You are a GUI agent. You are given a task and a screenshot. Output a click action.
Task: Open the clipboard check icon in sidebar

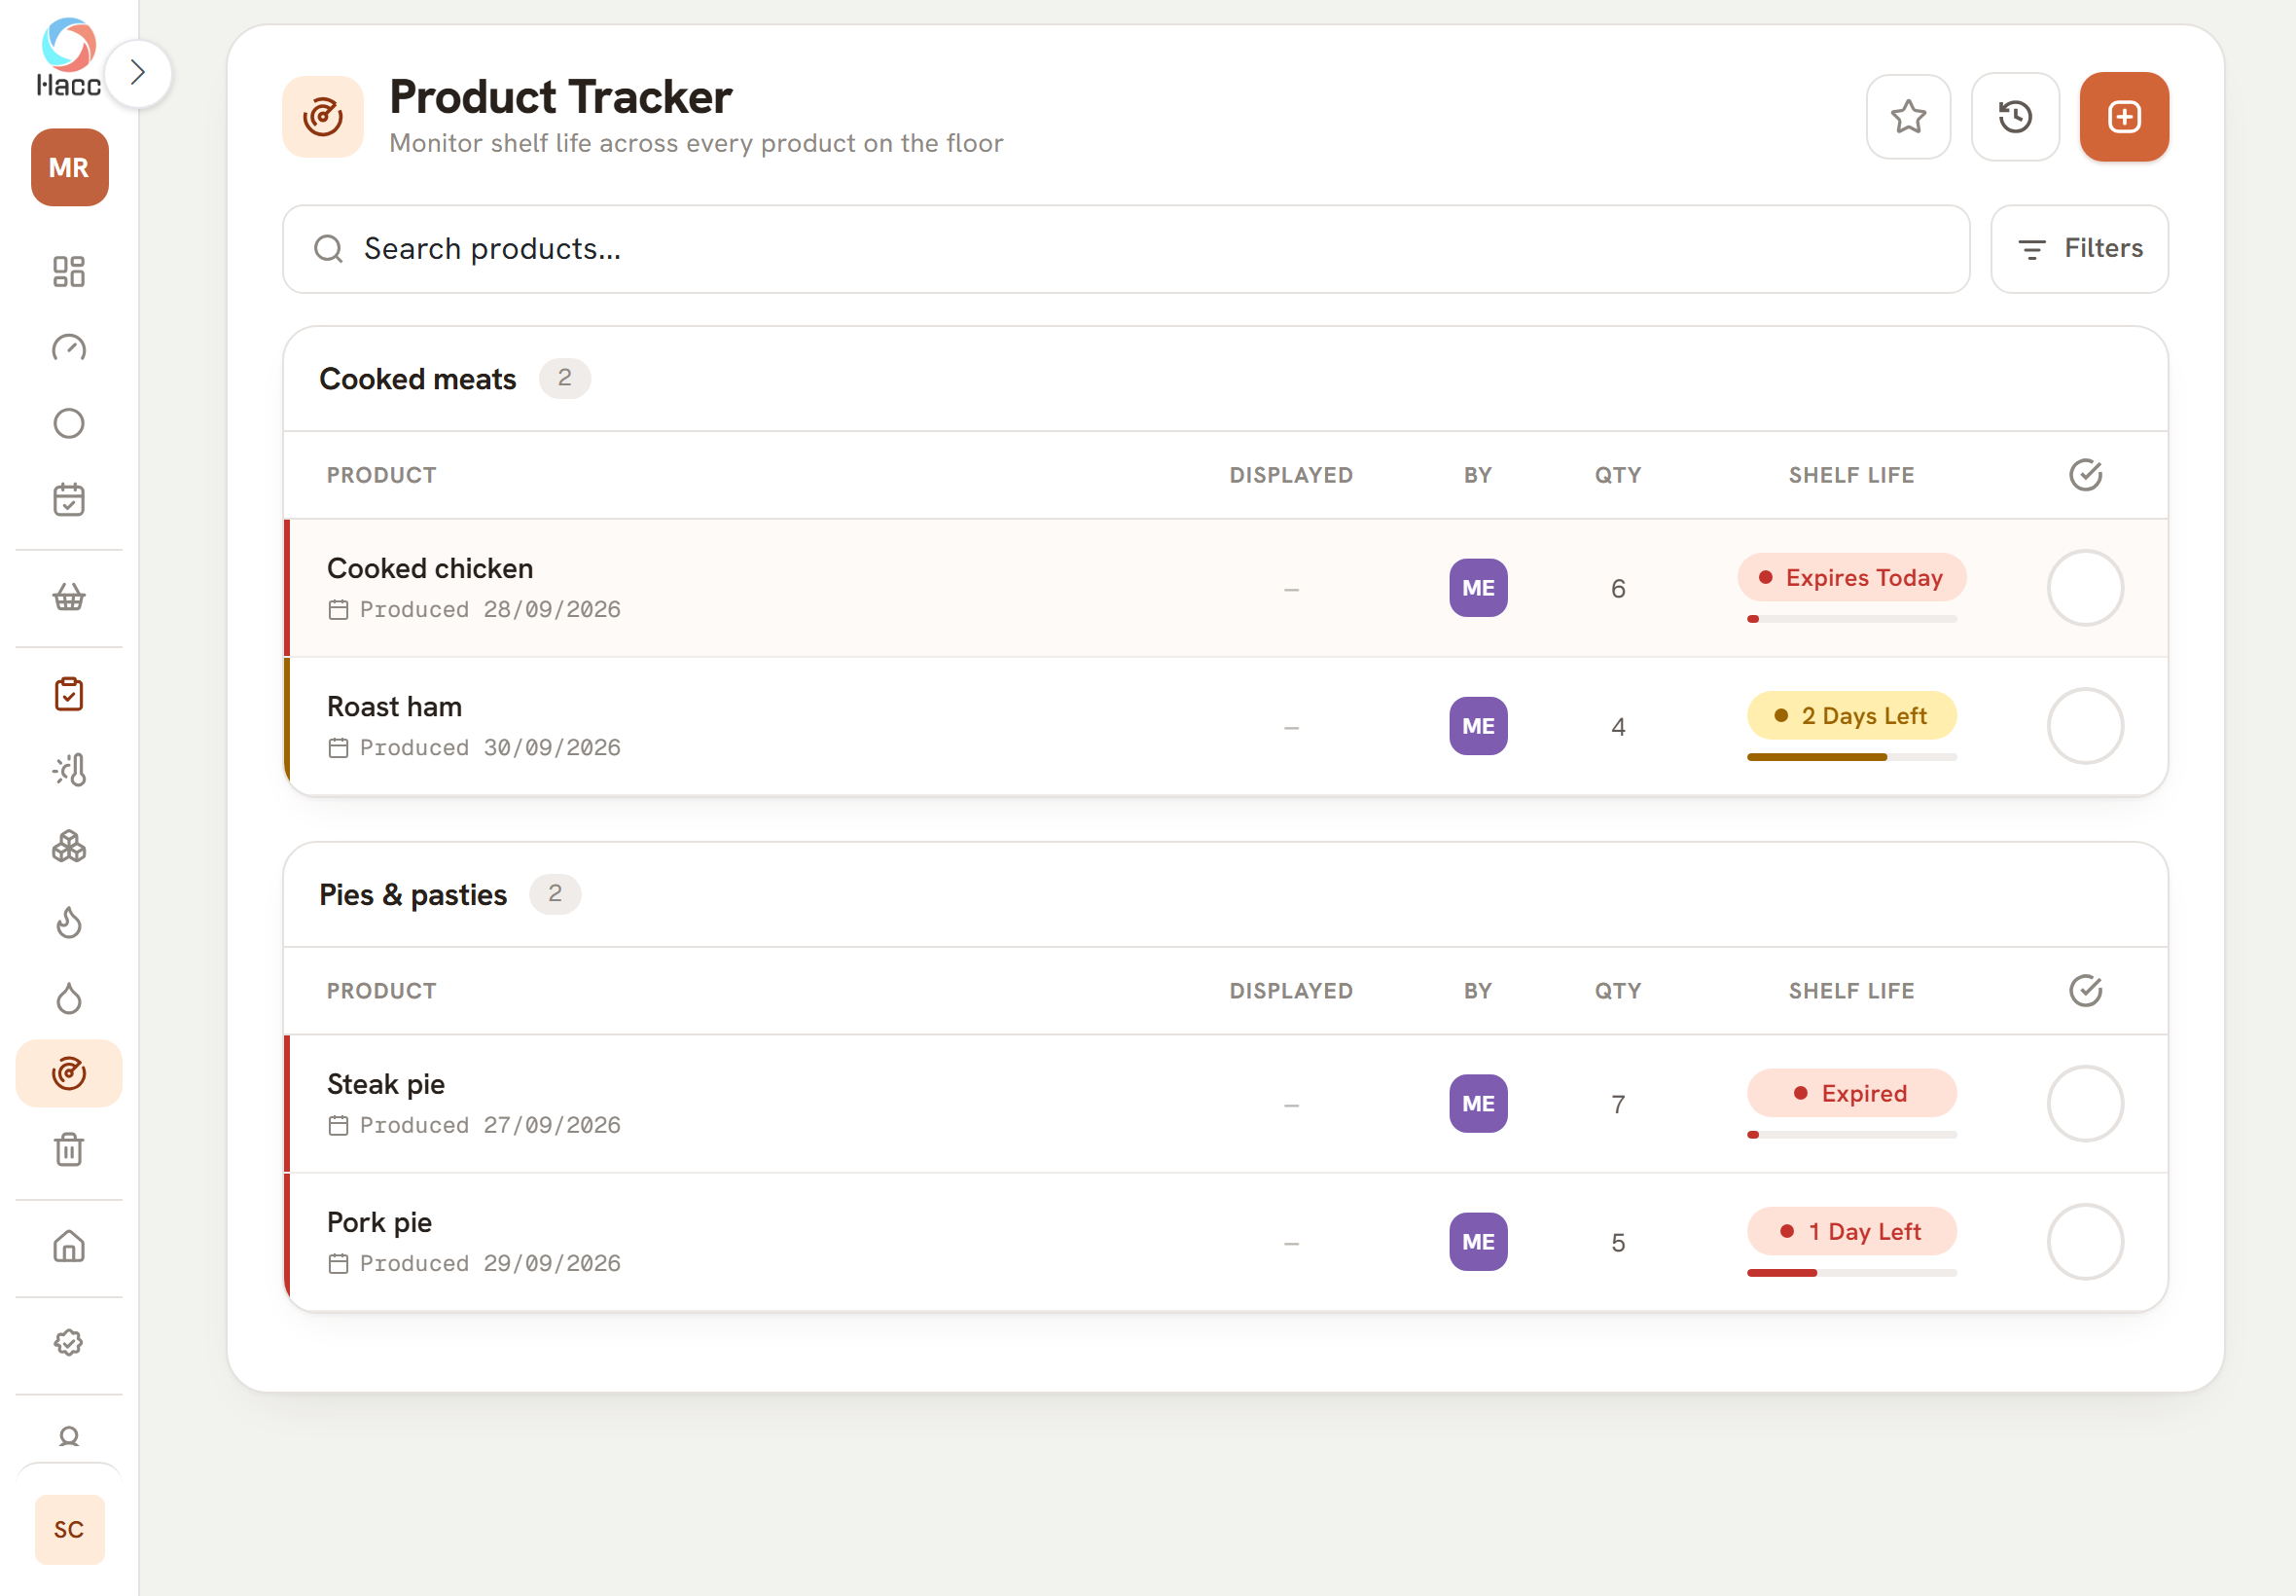coord(69,694)
